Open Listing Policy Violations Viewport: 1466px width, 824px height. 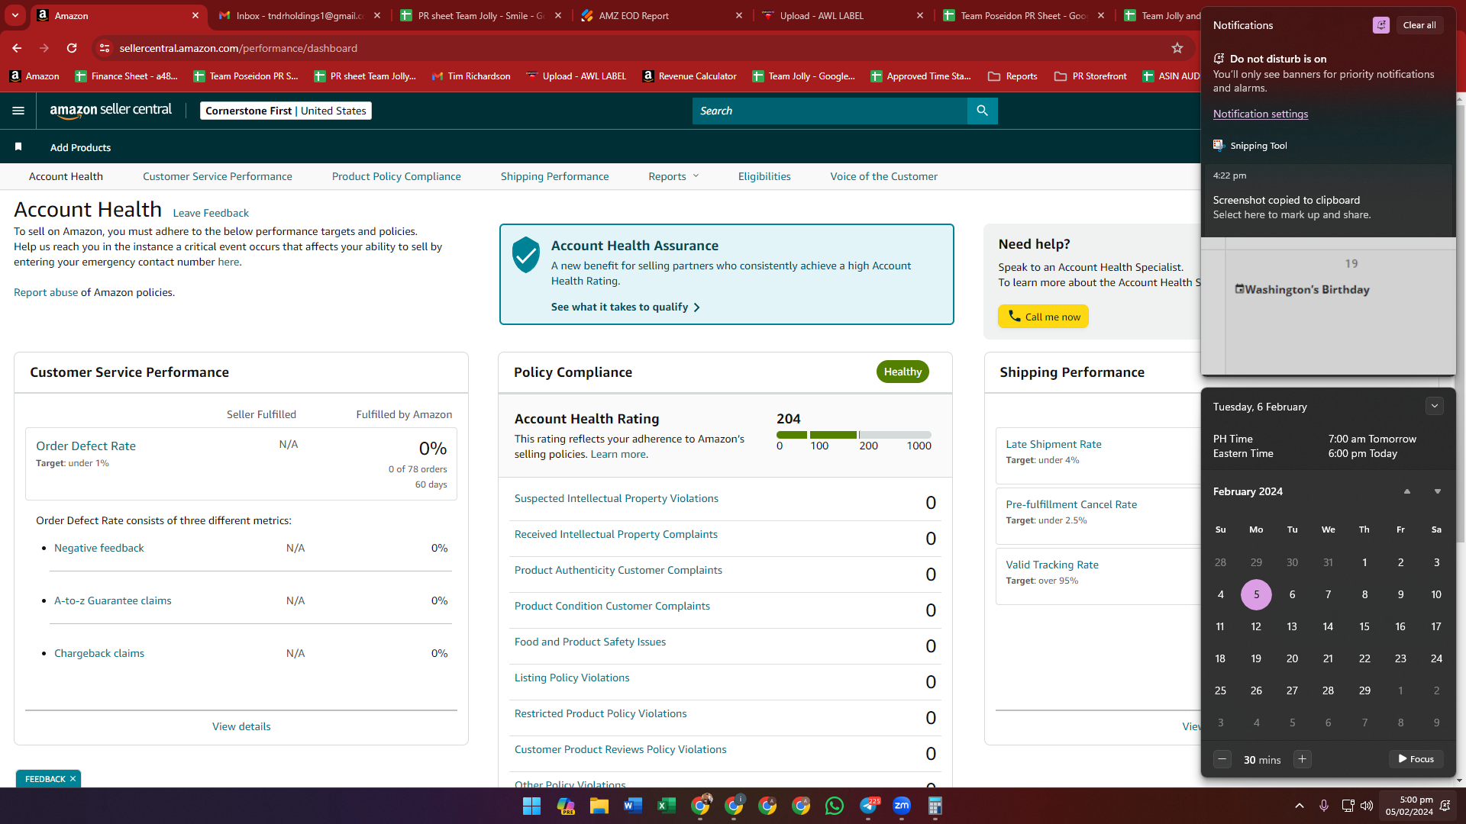tap(572, 678)
